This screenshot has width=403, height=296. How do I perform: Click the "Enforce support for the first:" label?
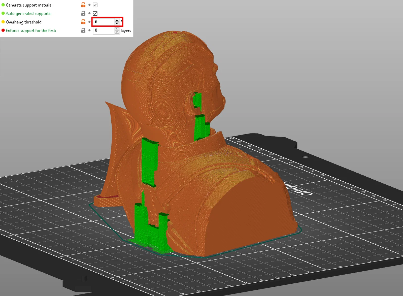[31, 30]
